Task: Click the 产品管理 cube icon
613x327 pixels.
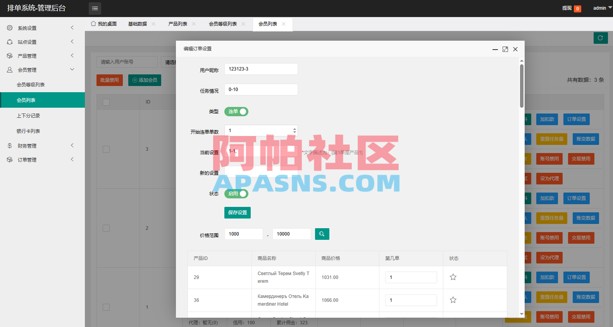Action: click(x=10, y=56)
